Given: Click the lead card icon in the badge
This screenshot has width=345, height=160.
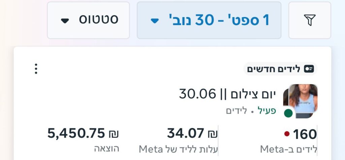Looking at the screenshot, I should click(309, 69).
